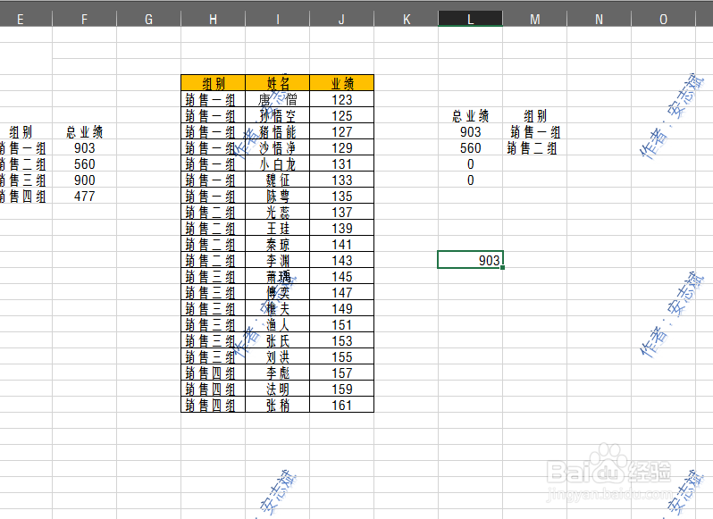Click the active cell showing 903
Viewport: 713px width, 519px height.
click(x=470, y=260)
